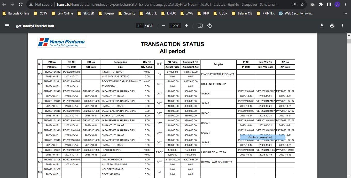This screenshot has width=351, height=178.
Task: Bookmark this page with star icon
Action: pos(302,4)
